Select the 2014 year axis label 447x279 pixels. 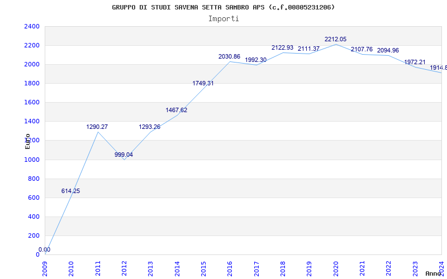click(177, 269)
